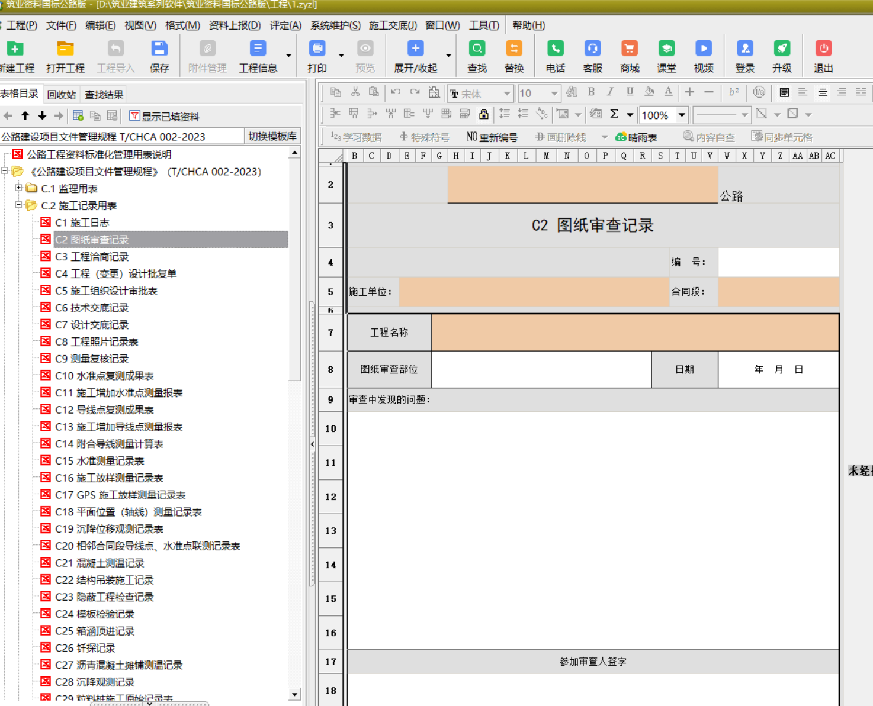873x706 pixels.
Task: Open the font size 10 dropdown
Action: click(x=554, y=94)
